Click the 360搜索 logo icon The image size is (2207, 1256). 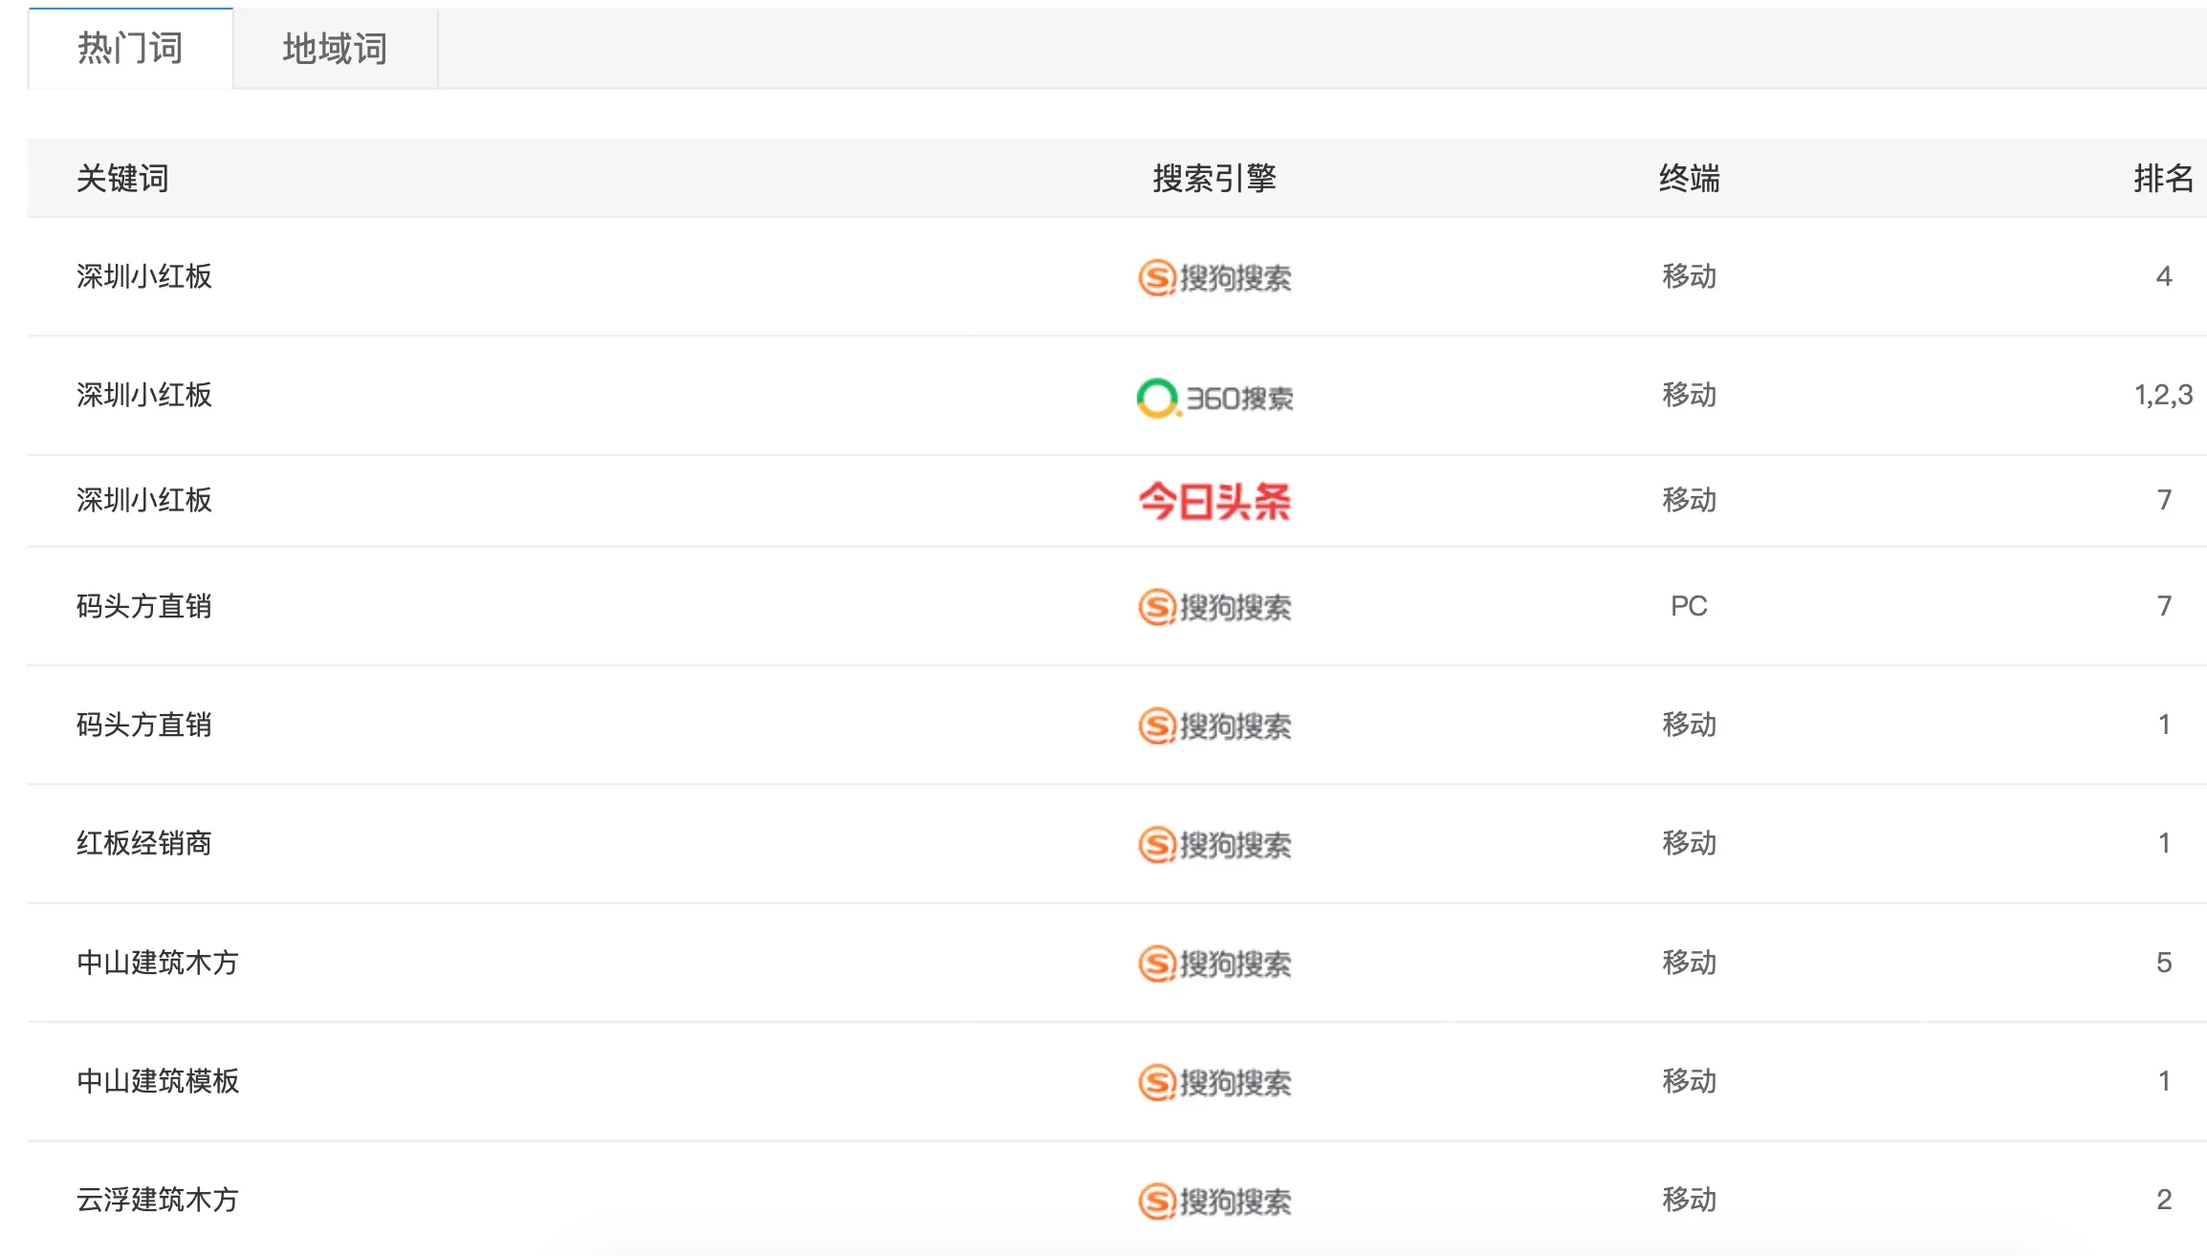point(1214,397)
